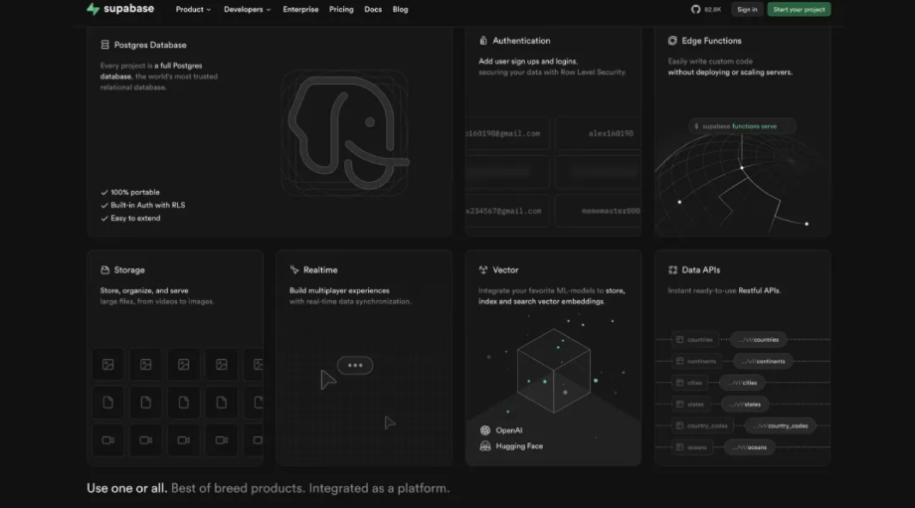Screen dimensions: 915x508
Task: Expand the Product dropdown menu
Action: point(194,9)
